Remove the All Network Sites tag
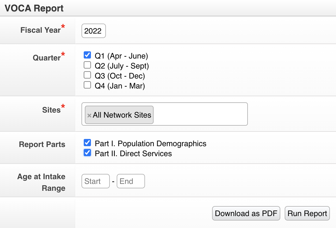 (89, 115)
